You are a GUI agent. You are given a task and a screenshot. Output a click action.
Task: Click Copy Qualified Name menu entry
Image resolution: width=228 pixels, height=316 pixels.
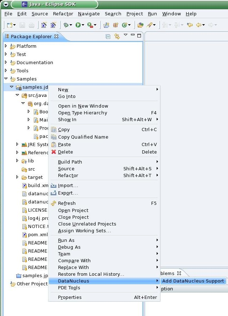(104, 137)
